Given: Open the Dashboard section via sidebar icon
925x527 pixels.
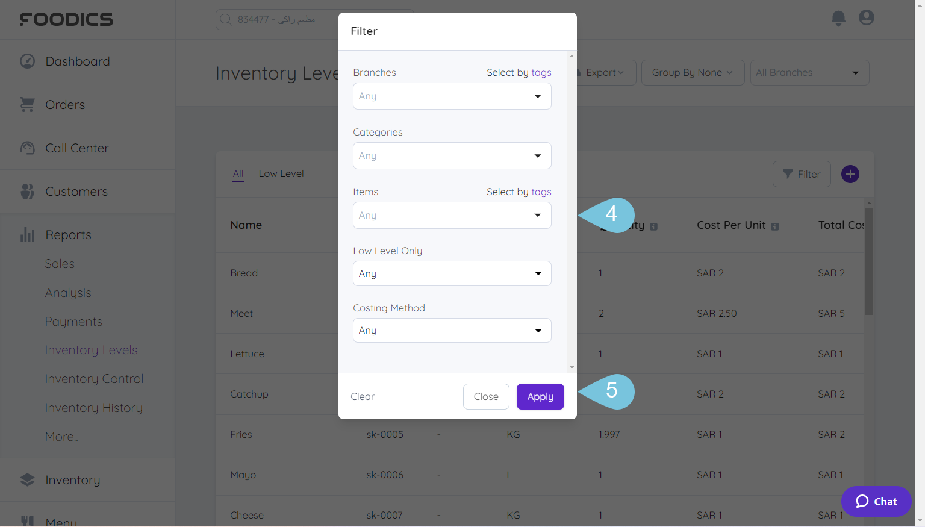Looking at the screenshot, I should coord(27,61).
